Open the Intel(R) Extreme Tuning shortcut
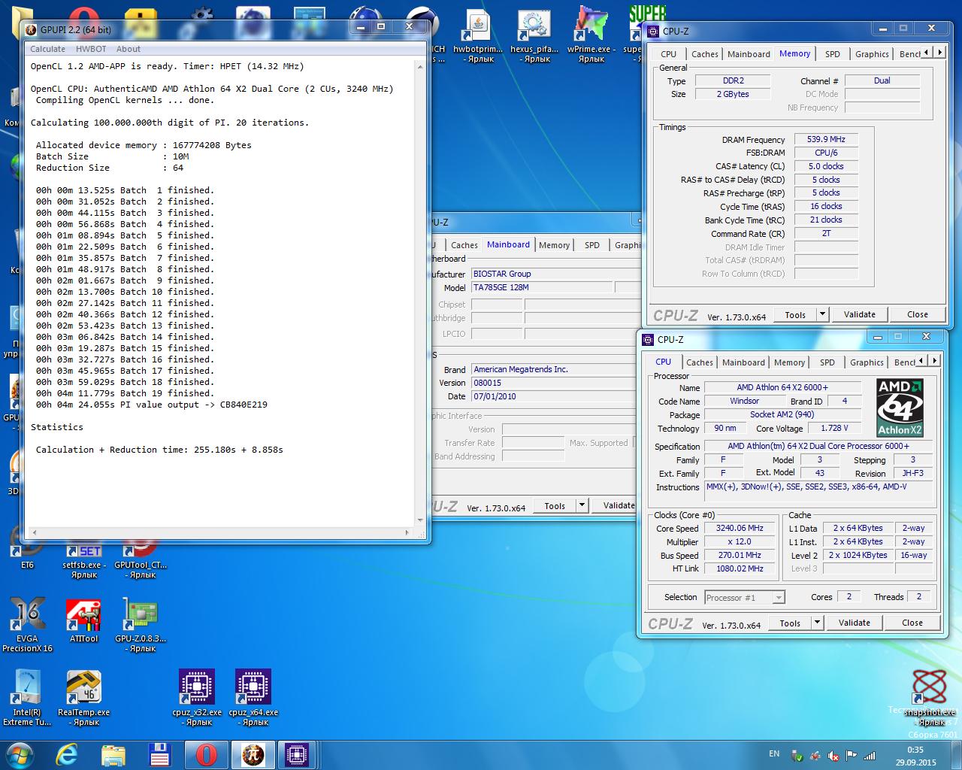 pyautogui.click(x=27, y=698)
